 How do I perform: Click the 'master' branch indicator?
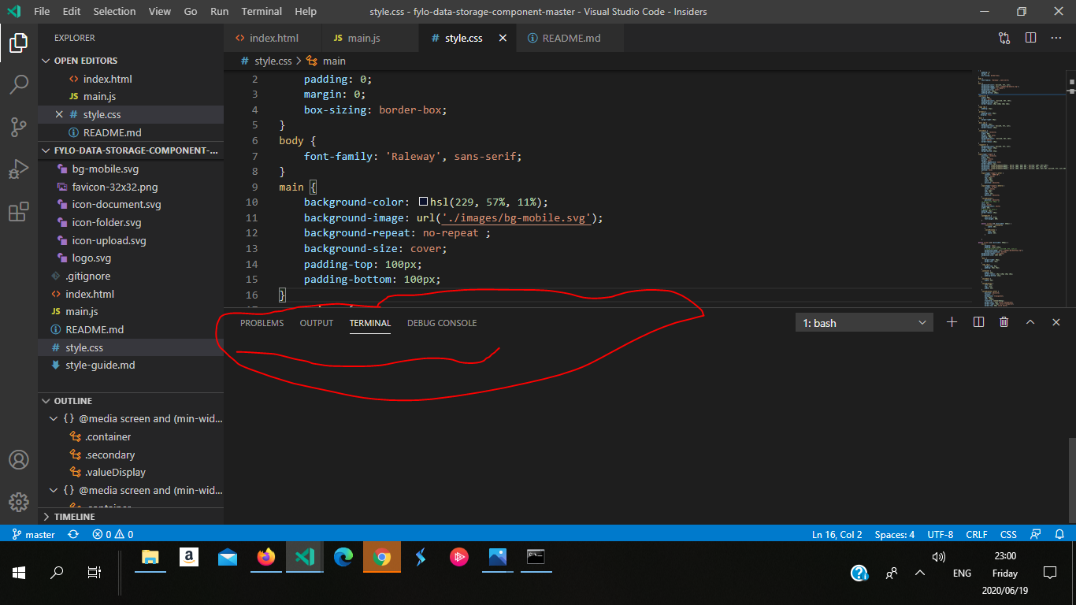(33, 534)
